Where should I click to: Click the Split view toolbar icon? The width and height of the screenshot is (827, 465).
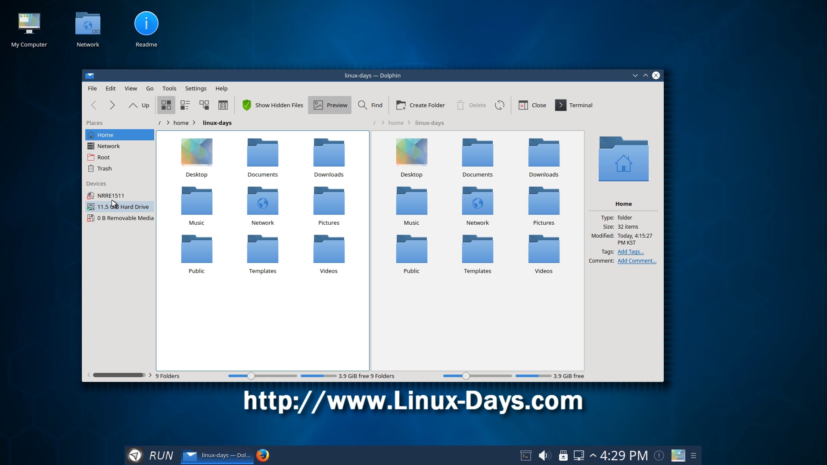click(223, 105)
